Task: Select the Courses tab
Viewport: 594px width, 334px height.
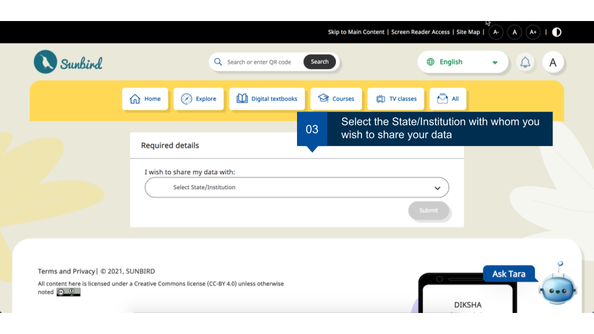Action: point(336,99)
